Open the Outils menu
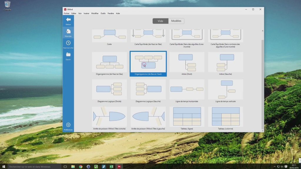The width and height of the screenshot is (301, 169). (x=103, y=13)
